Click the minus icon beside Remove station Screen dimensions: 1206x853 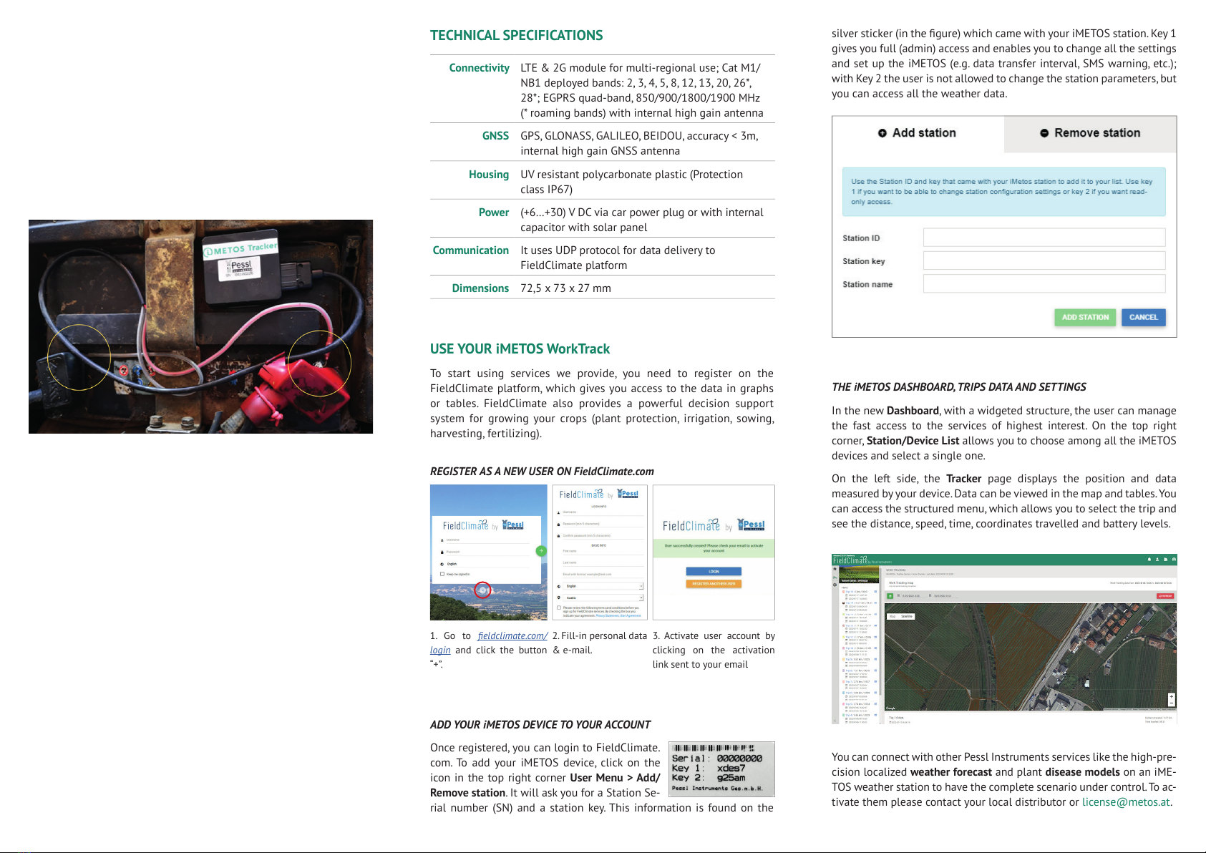[x=1044, y=133]
